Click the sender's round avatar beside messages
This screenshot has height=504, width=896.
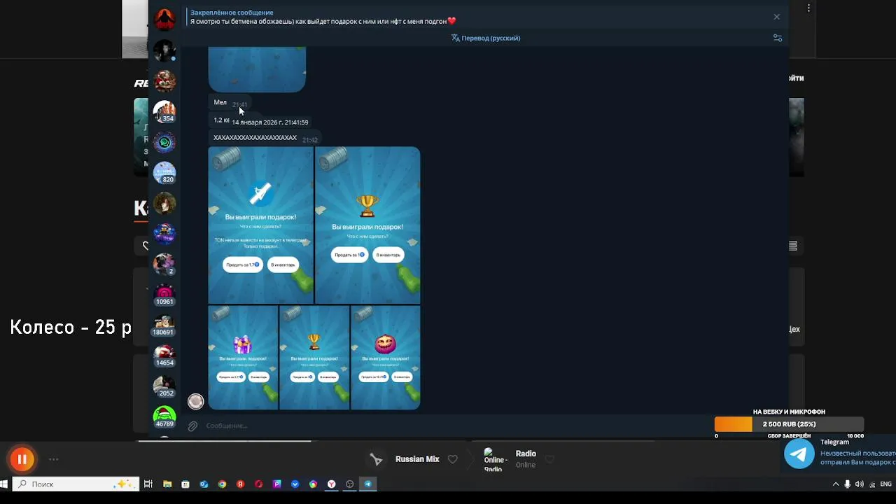[196, 401]
